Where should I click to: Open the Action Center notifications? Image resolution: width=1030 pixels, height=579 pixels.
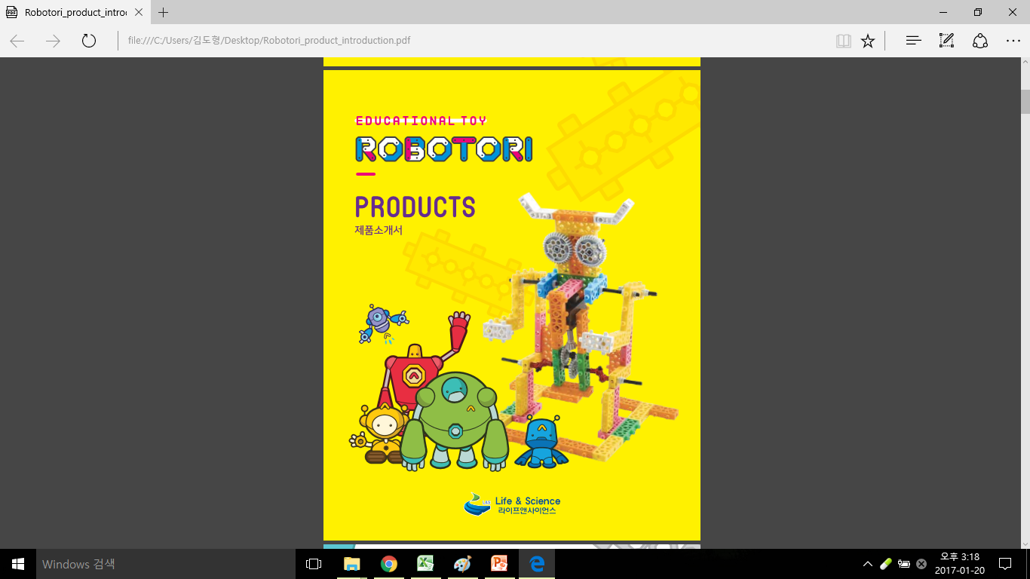point(1004,564)
